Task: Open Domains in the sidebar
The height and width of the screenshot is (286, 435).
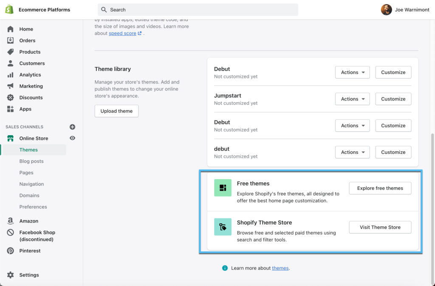Action: pyautogui.click(x=29, y=195)
